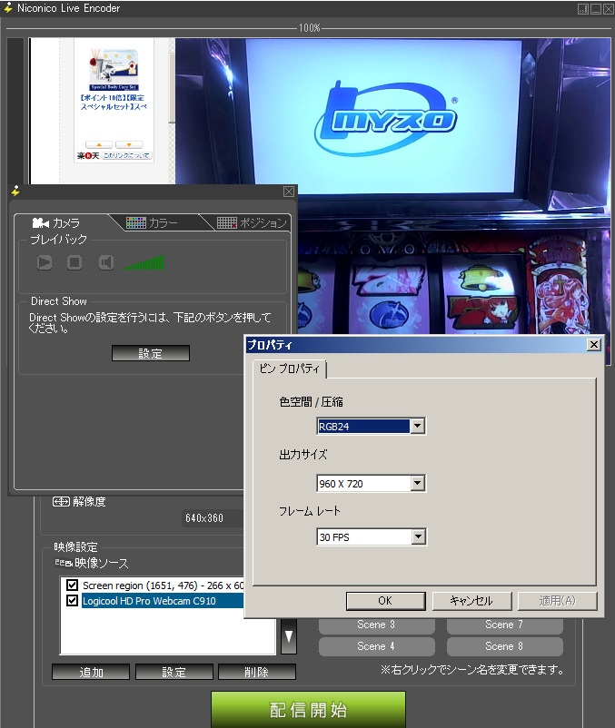Mute playback with the speaker icon
The image size is (615, 728).
click(106, 262)
